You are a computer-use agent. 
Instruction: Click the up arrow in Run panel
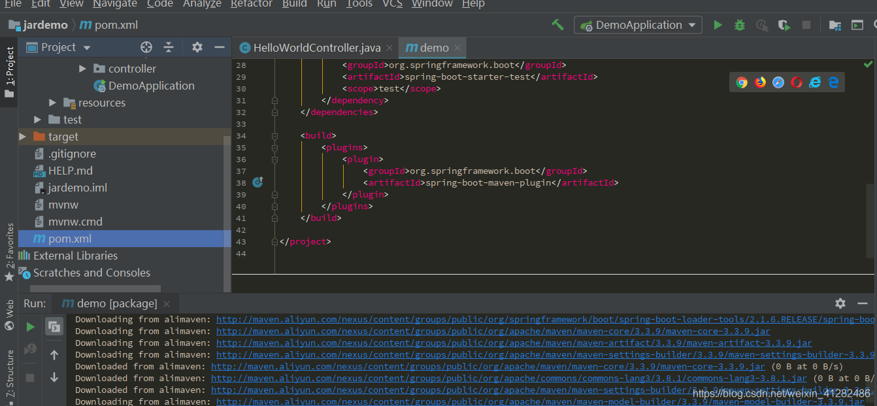point(54,355)
